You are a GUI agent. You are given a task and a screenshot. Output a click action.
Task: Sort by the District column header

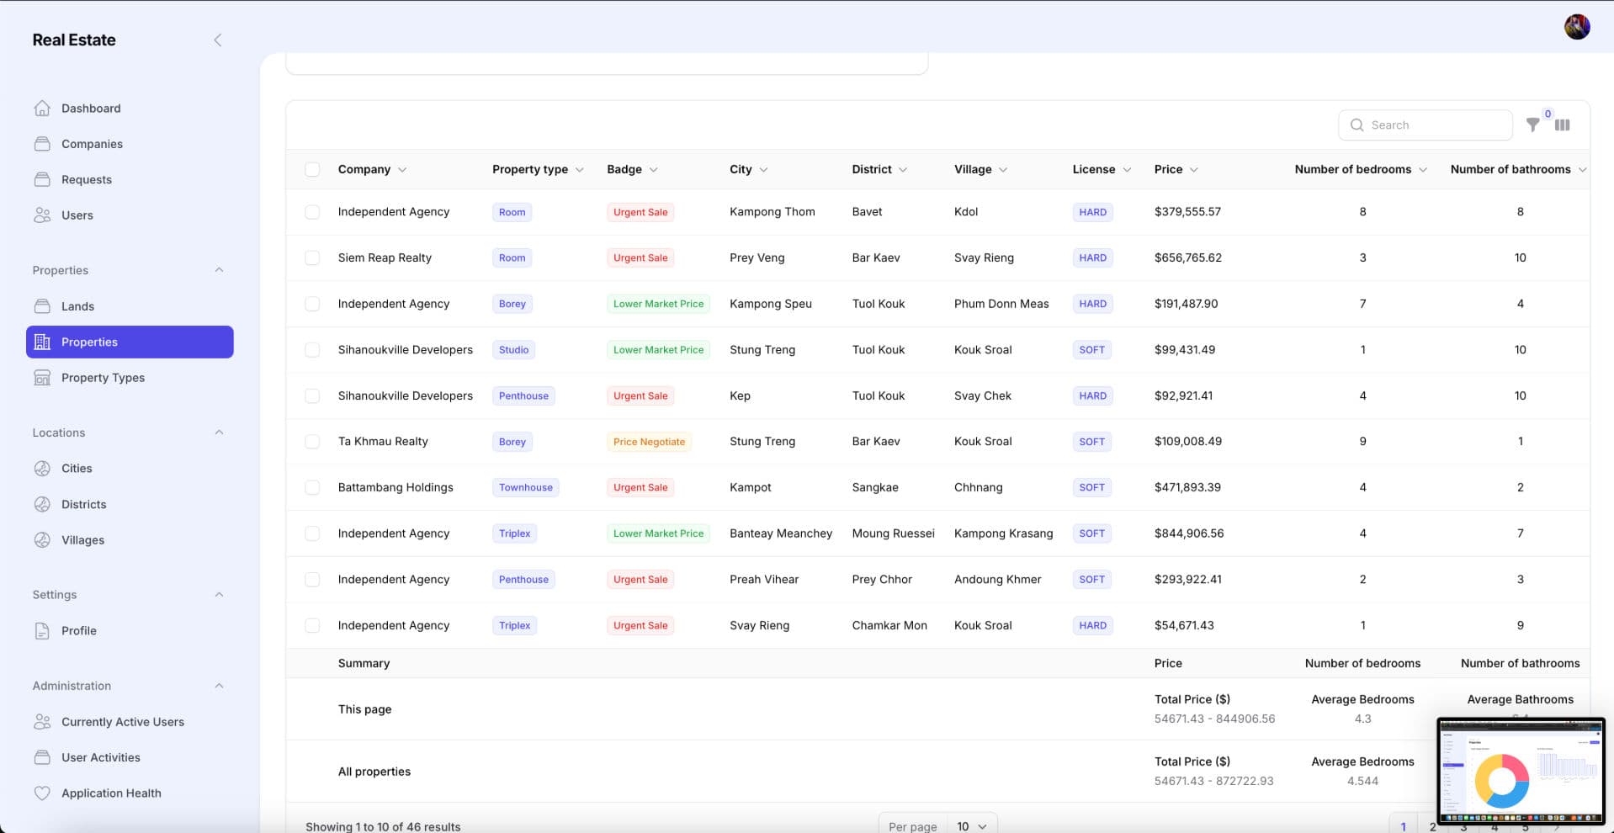[879, 169]
